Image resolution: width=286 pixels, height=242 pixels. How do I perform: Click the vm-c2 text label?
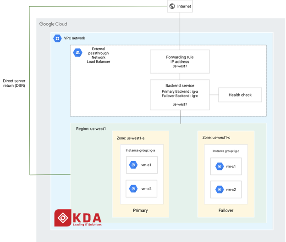pyautogui.click(x=231, y=190)
